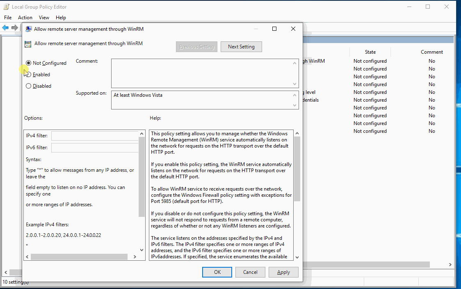Apply the policy changes
This screenshot has height=289, width=461.
(x=283, y=272)
